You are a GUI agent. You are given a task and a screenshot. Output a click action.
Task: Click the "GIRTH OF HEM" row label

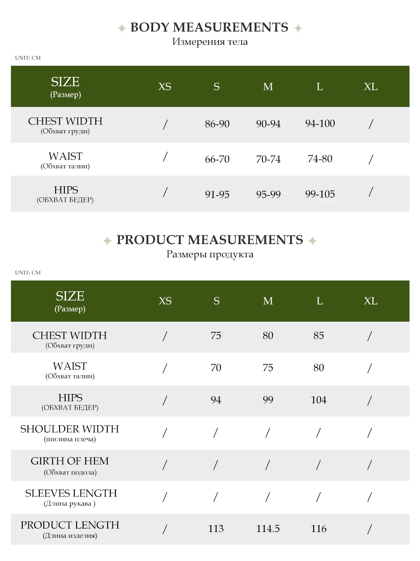click(x=70, y=461)
